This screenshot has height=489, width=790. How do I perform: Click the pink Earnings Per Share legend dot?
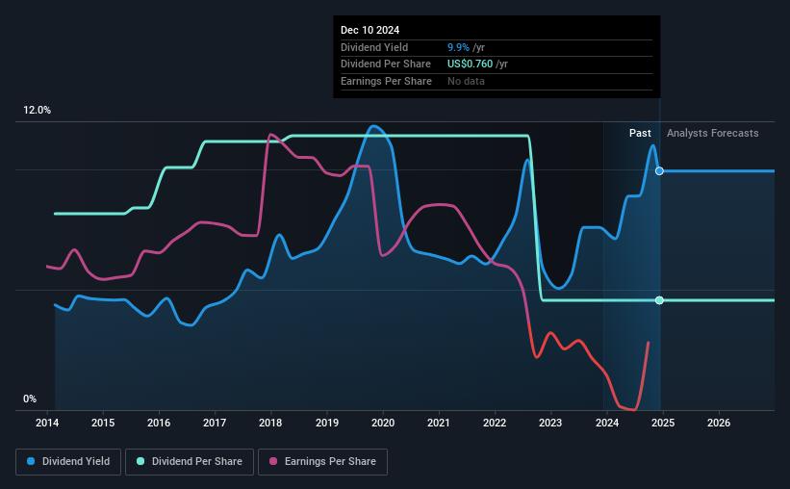click(x=273, y=461)
